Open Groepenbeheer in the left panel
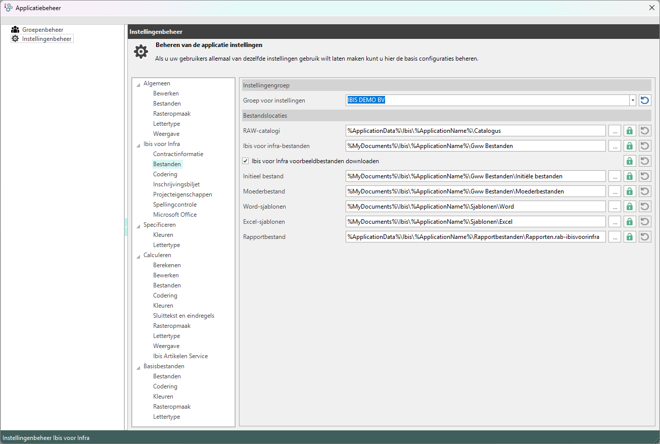 pyautogui.click(x=42, y=30)
